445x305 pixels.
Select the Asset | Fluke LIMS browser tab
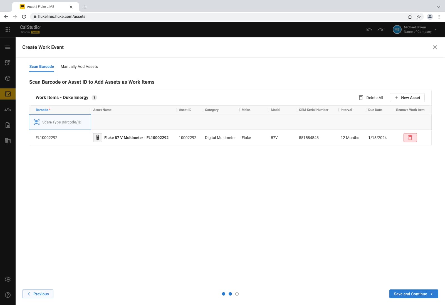46,7
